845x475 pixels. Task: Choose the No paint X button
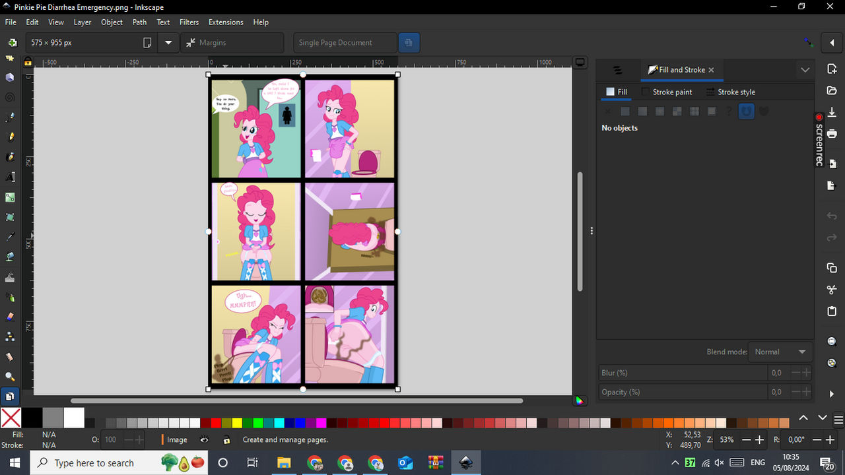[608, 111]
